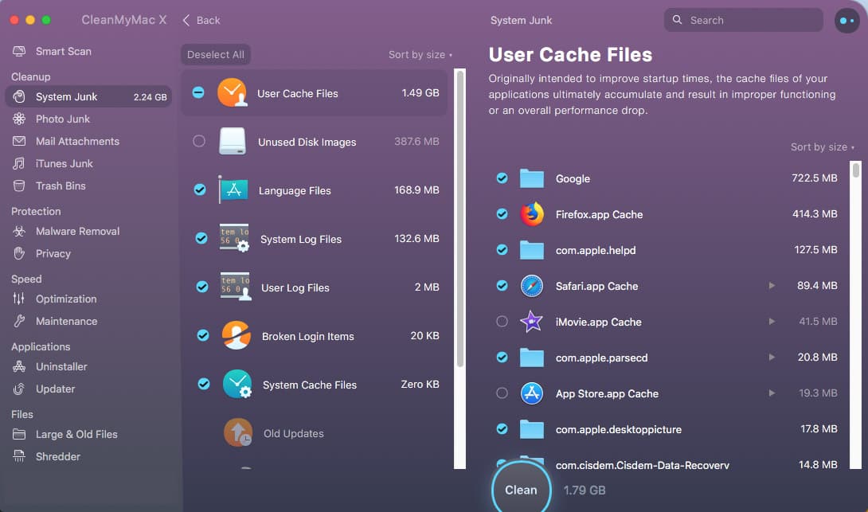Viewport: 868px width, 512px height.
Task: Click the Google 722.5 MB size
Action: (815, 178)
